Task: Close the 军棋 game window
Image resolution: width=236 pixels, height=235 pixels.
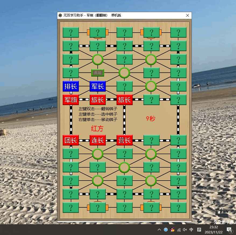Action: (x=188, y=15)
